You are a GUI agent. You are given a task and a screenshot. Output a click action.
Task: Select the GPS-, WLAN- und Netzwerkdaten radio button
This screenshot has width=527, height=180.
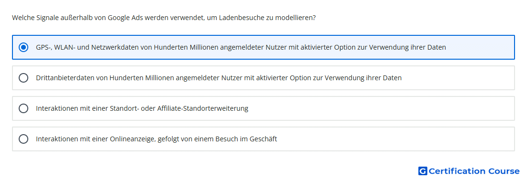[23, 47]
